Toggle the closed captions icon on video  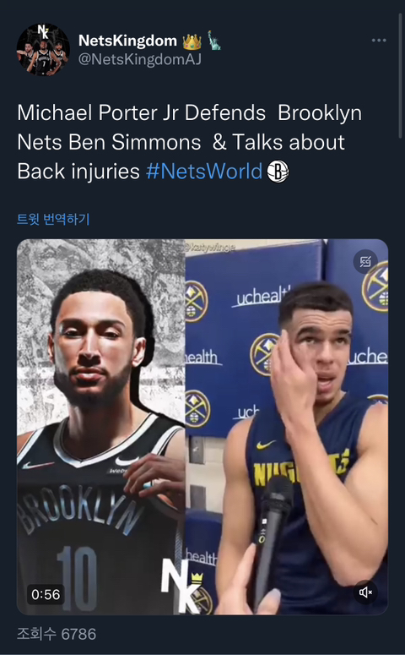tap(365, 261)
